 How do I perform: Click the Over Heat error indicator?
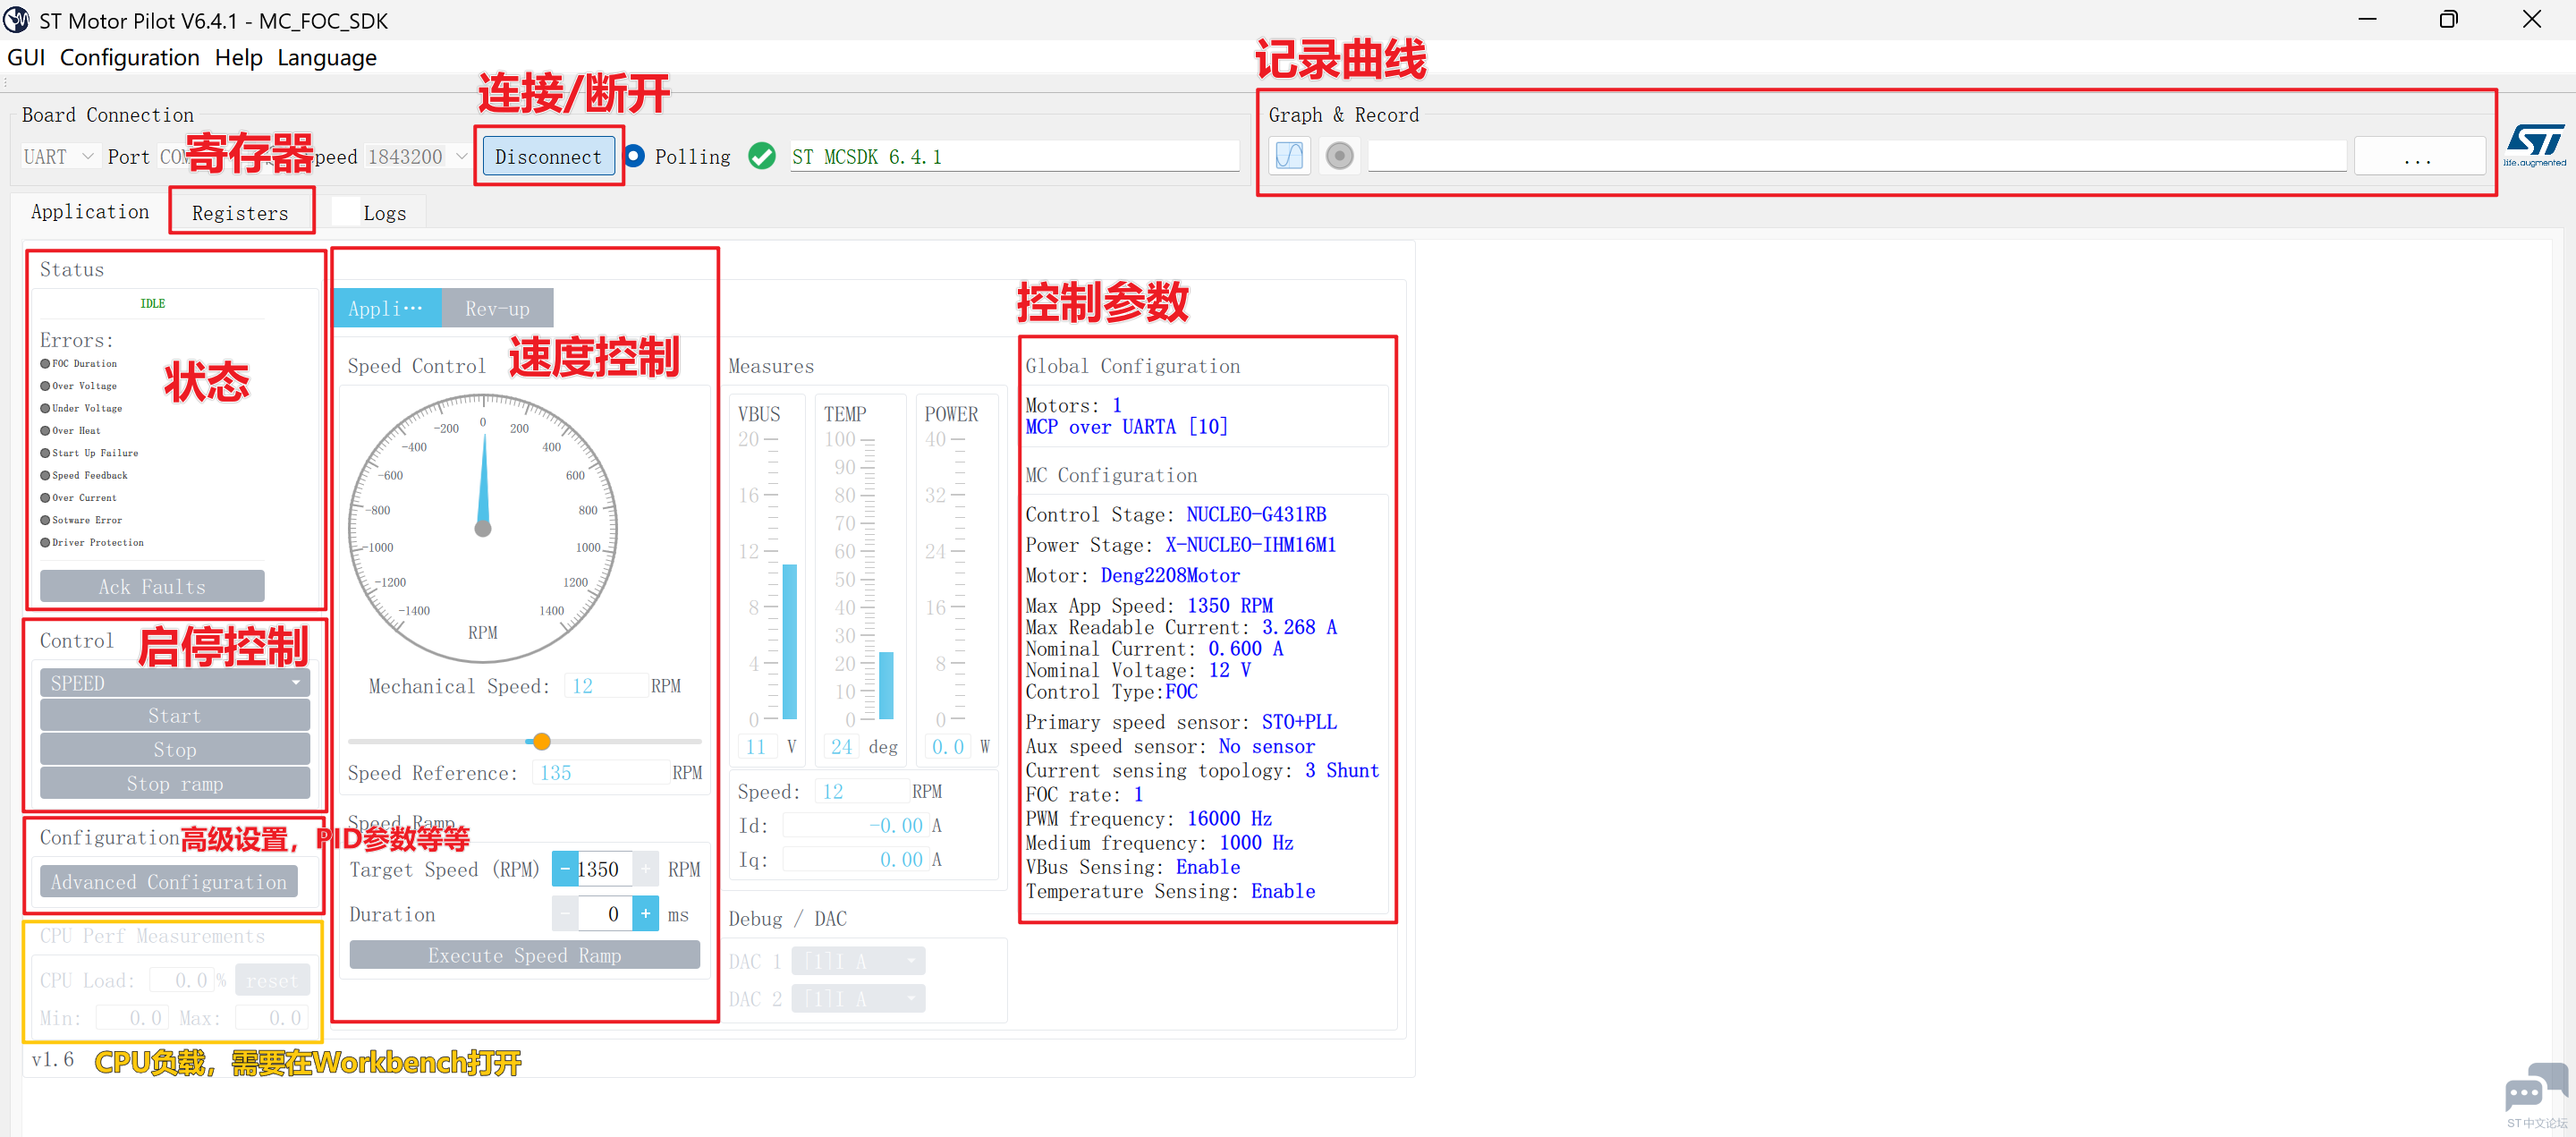(x=45, y=431)
